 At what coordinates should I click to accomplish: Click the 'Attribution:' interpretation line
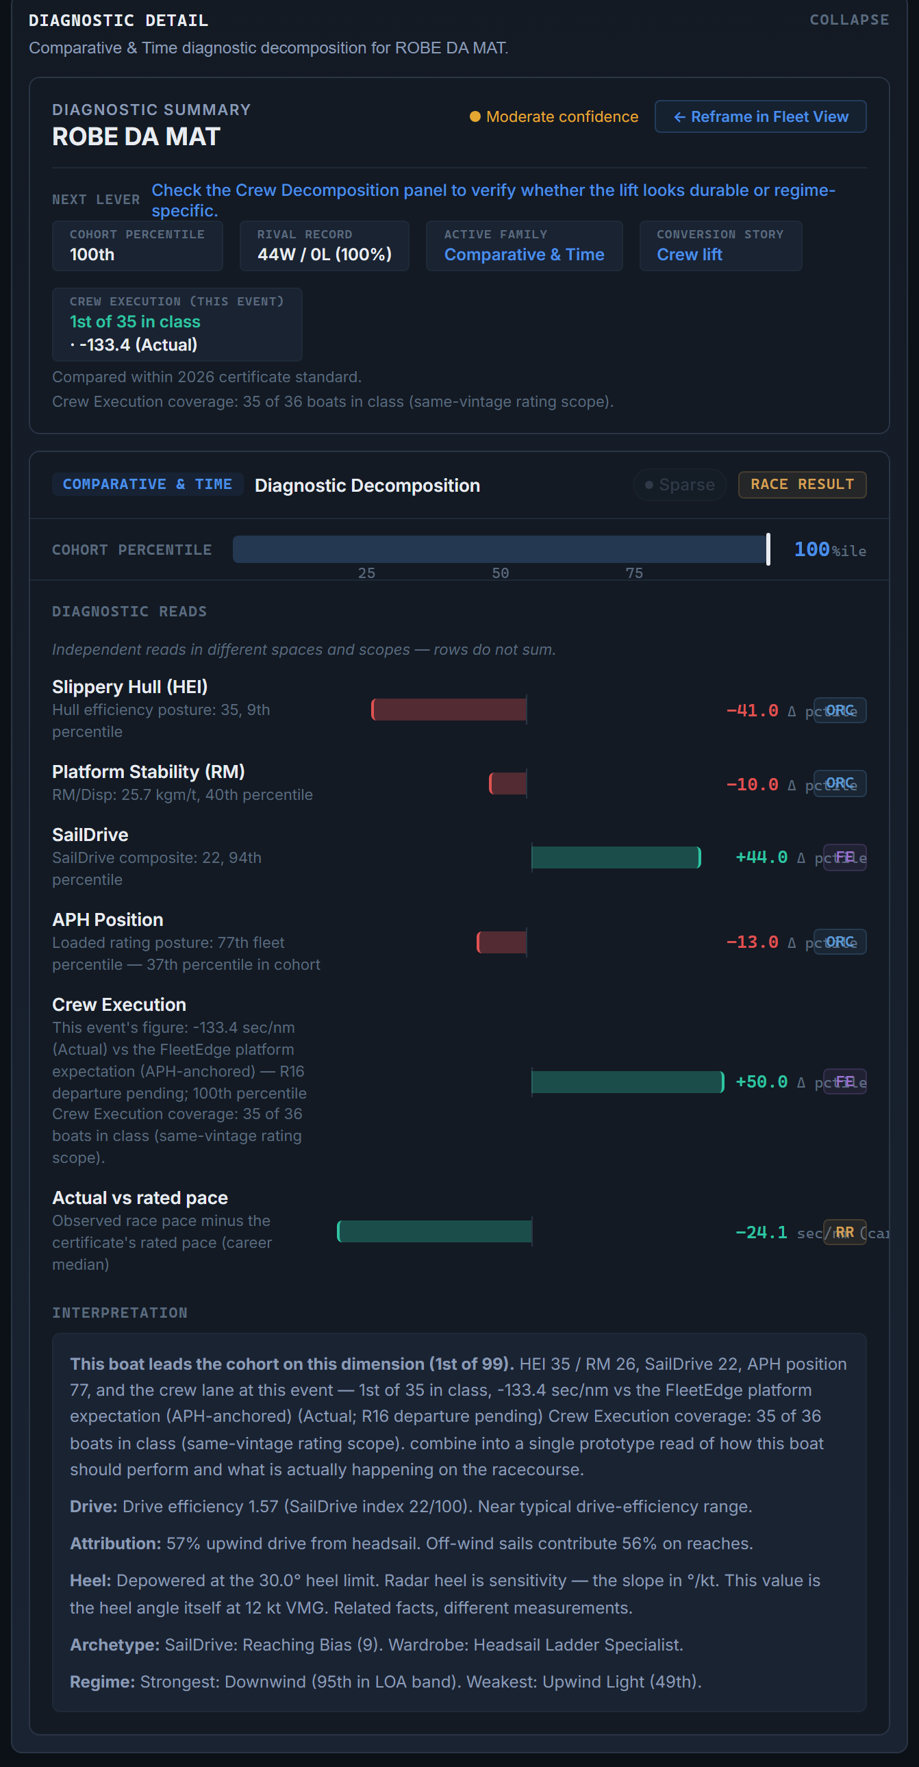point(411,1543)
